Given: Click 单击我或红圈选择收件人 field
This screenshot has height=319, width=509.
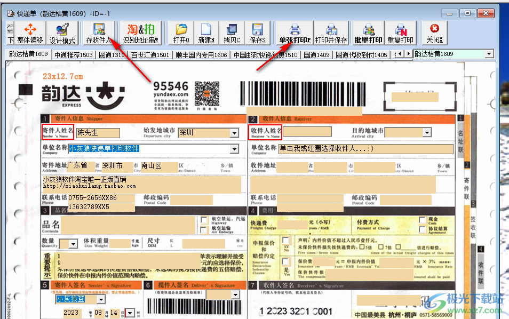Looking at the screenshot, I should pos(366,149).
